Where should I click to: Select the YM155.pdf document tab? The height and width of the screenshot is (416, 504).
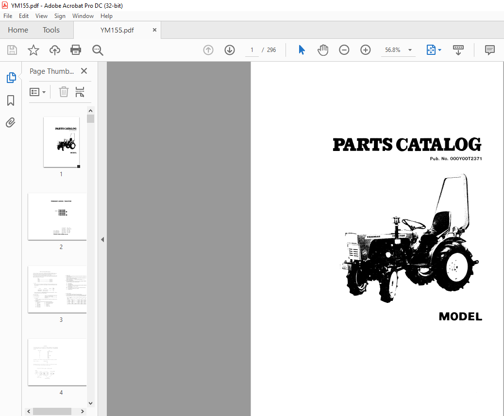(x=117, y=30)
